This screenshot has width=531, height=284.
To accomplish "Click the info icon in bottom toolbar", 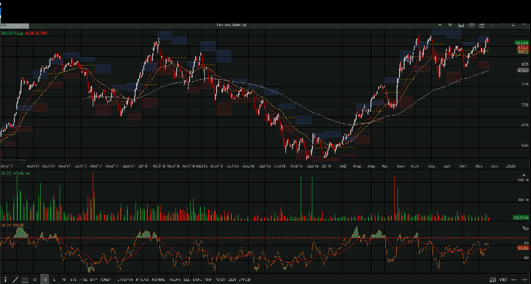I will coord(5,279).
